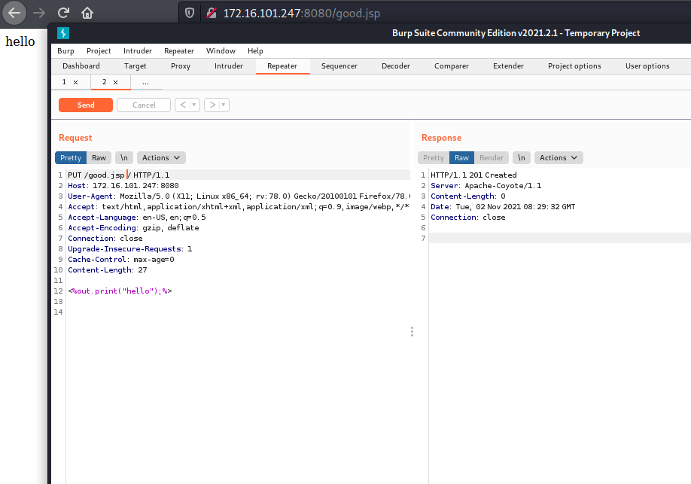Viewport: 691px width, 484px height.
Task: Open the Intruder menu
Action: tap(138, 50)
